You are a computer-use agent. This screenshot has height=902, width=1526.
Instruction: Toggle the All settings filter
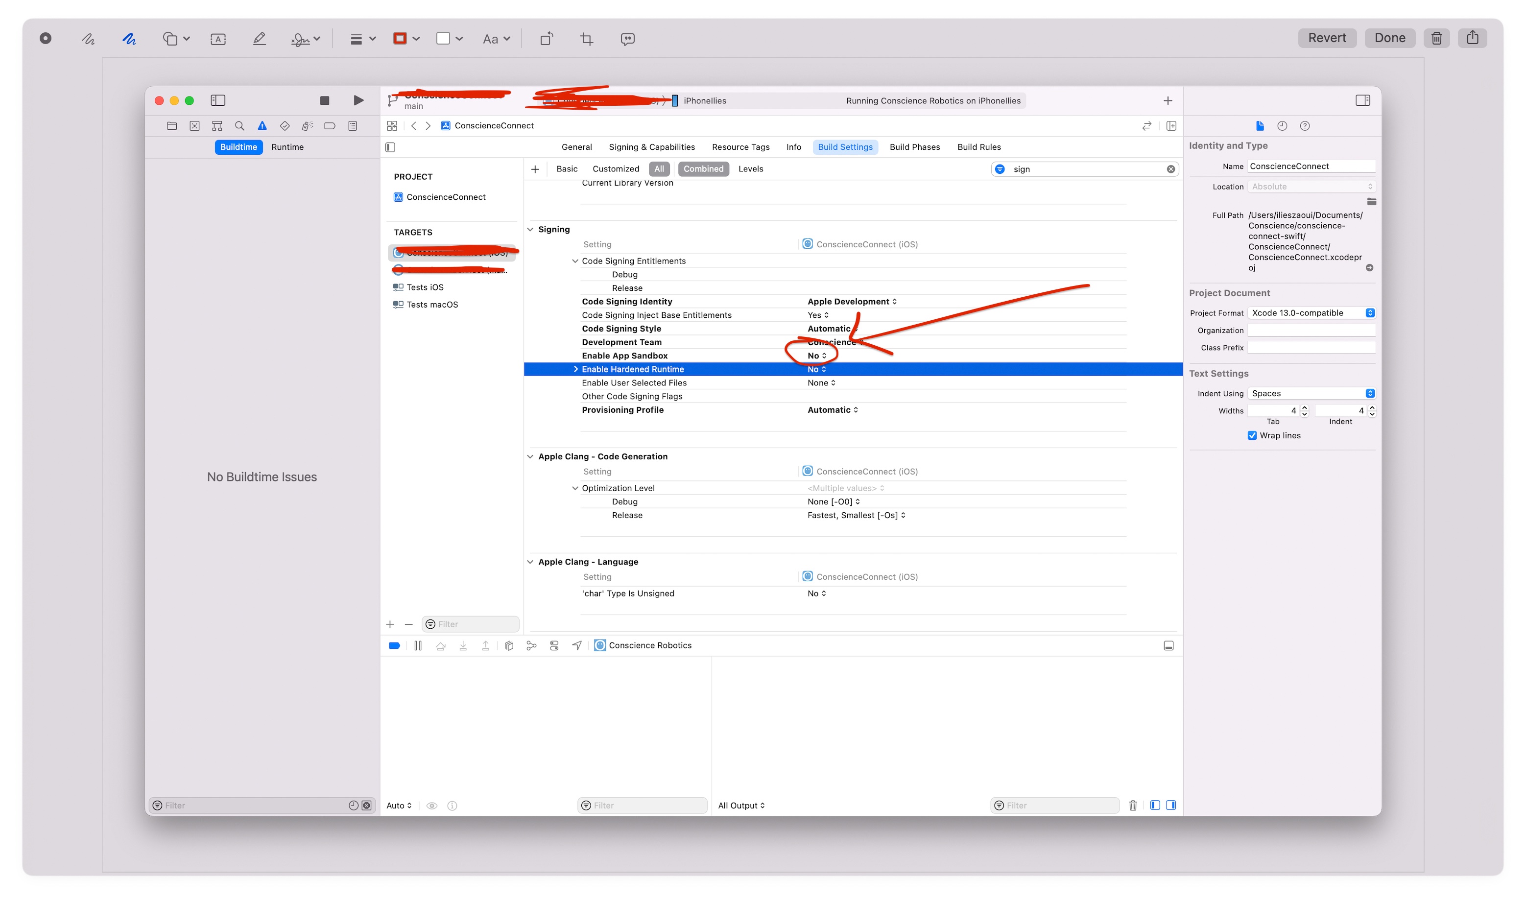coord(659,169)
